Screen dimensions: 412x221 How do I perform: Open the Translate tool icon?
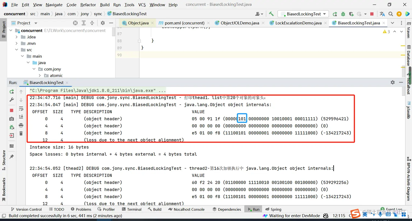point(382,14)
